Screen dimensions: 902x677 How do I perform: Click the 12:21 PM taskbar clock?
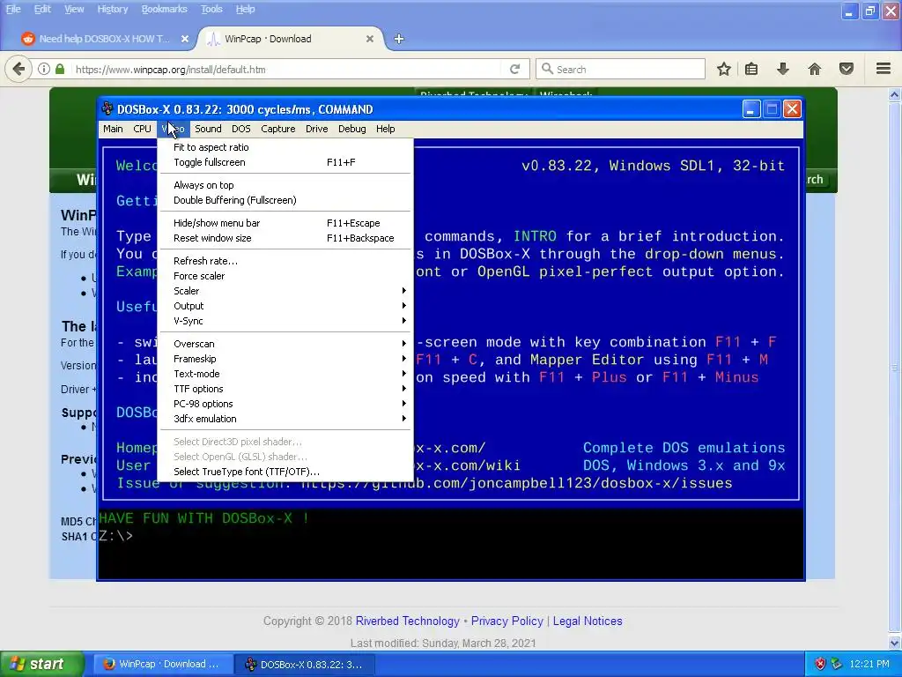pos(869,664)
